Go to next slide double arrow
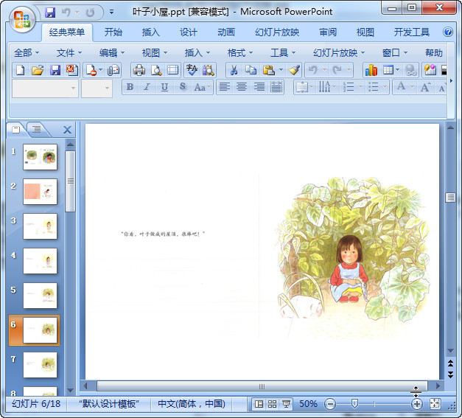The width and height of the screenshot is (462, 418). click(x=450, y=375)
